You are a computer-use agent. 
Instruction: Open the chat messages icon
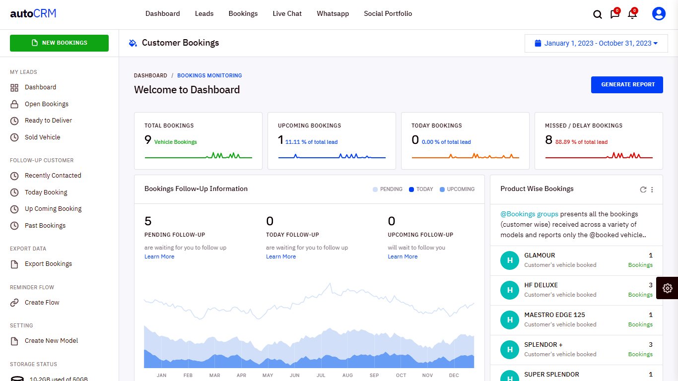point(614,14)
